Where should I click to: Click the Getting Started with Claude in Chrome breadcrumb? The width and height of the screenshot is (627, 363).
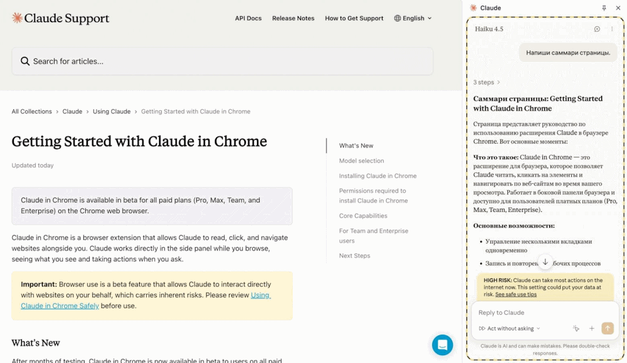point(196,112)
